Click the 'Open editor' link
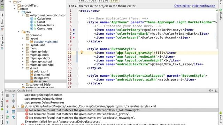Screen dimensions: 223x125 coord(182,6)
